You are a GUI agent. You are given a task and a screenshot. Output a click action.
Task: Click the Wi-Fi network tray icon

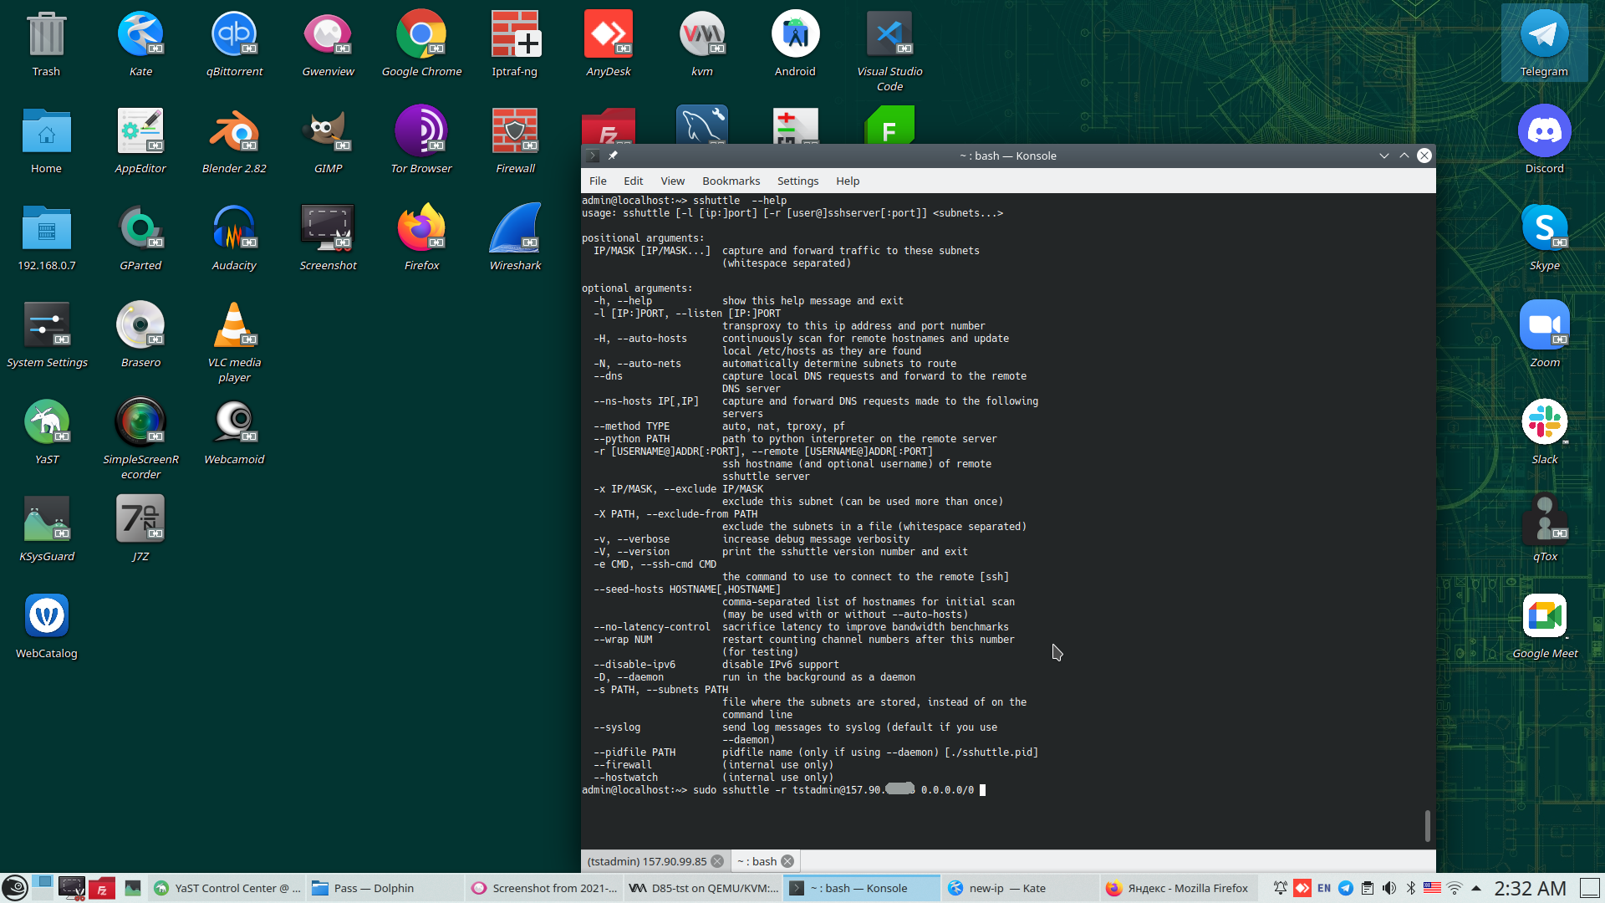tap(1455, 888)
